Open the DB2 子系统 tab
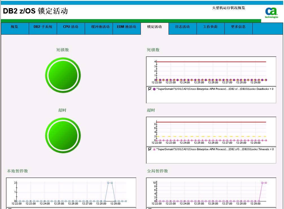This screenshot has width=284, height=209. tap(43, 27)
